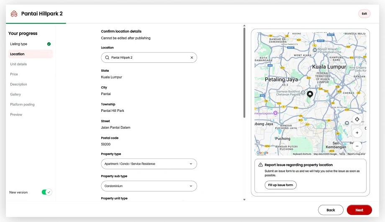Open the Property type dropdown
The height and width of the screenshot is (222, 385).
click(149, 164)
